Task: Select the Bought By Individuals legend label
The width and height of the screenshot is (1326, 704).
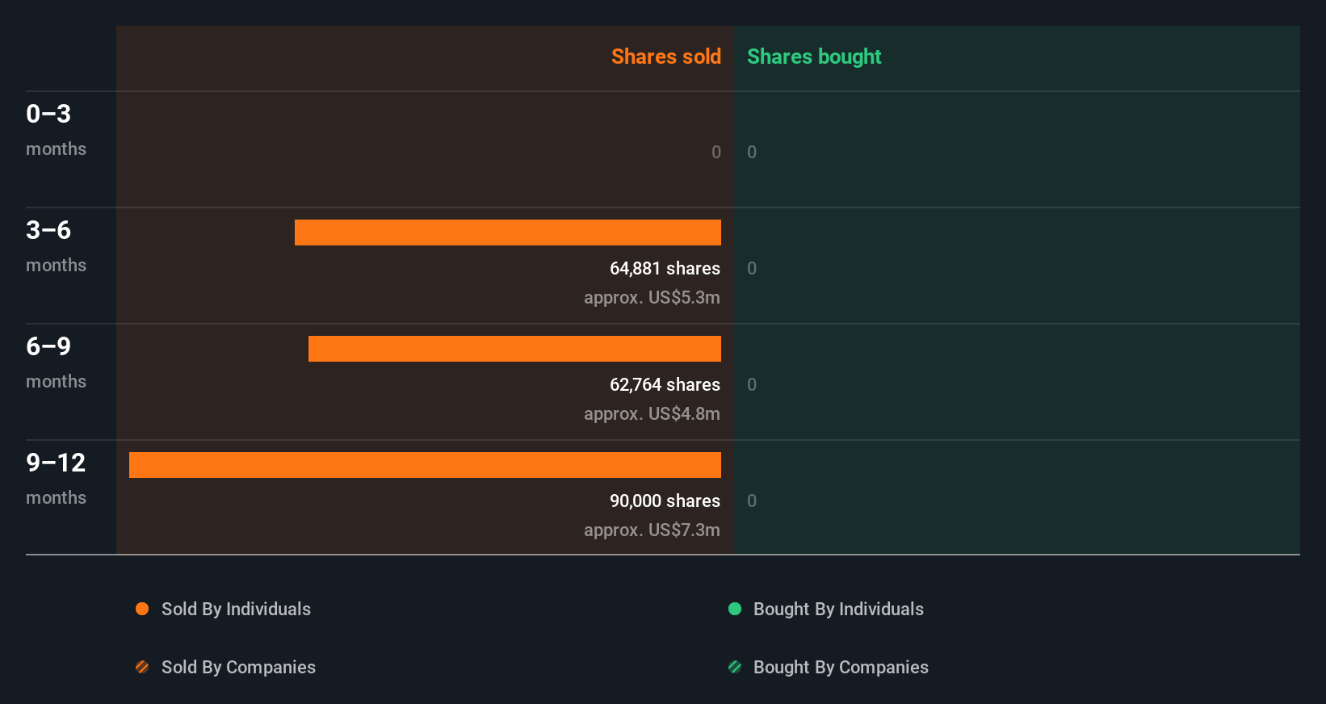Action: pos(838,609)
